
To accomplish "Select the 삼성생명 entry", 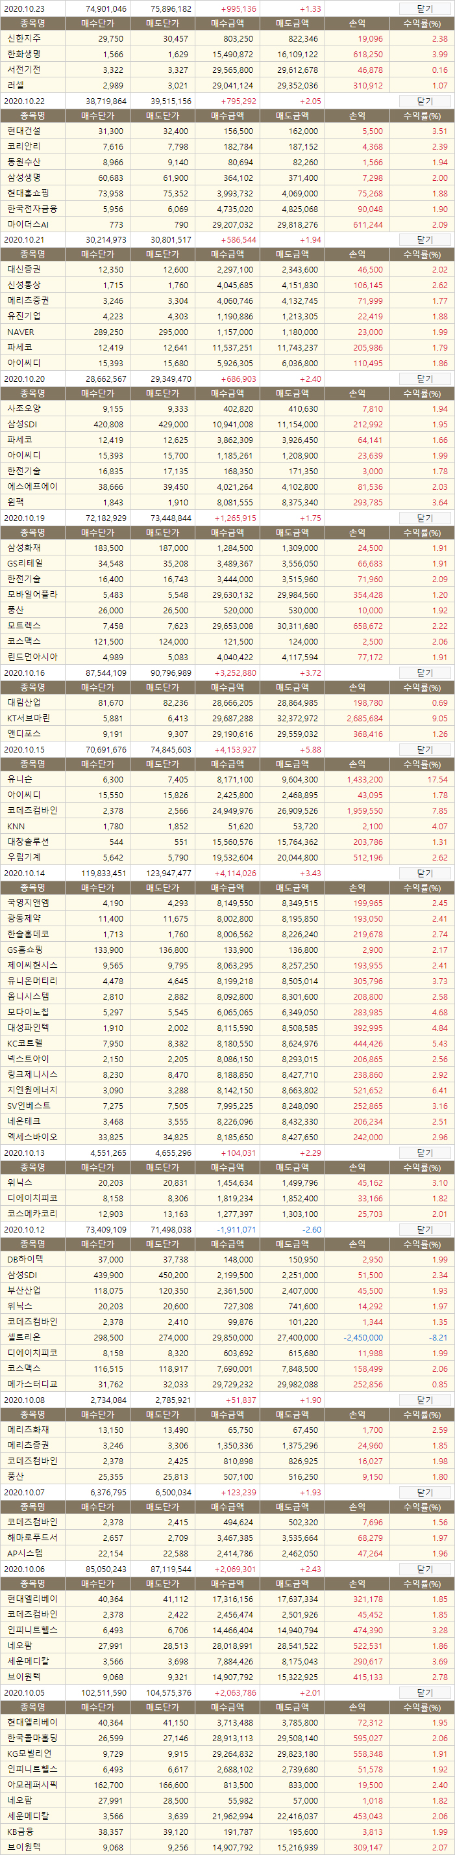I will click(x=227, y=177).
